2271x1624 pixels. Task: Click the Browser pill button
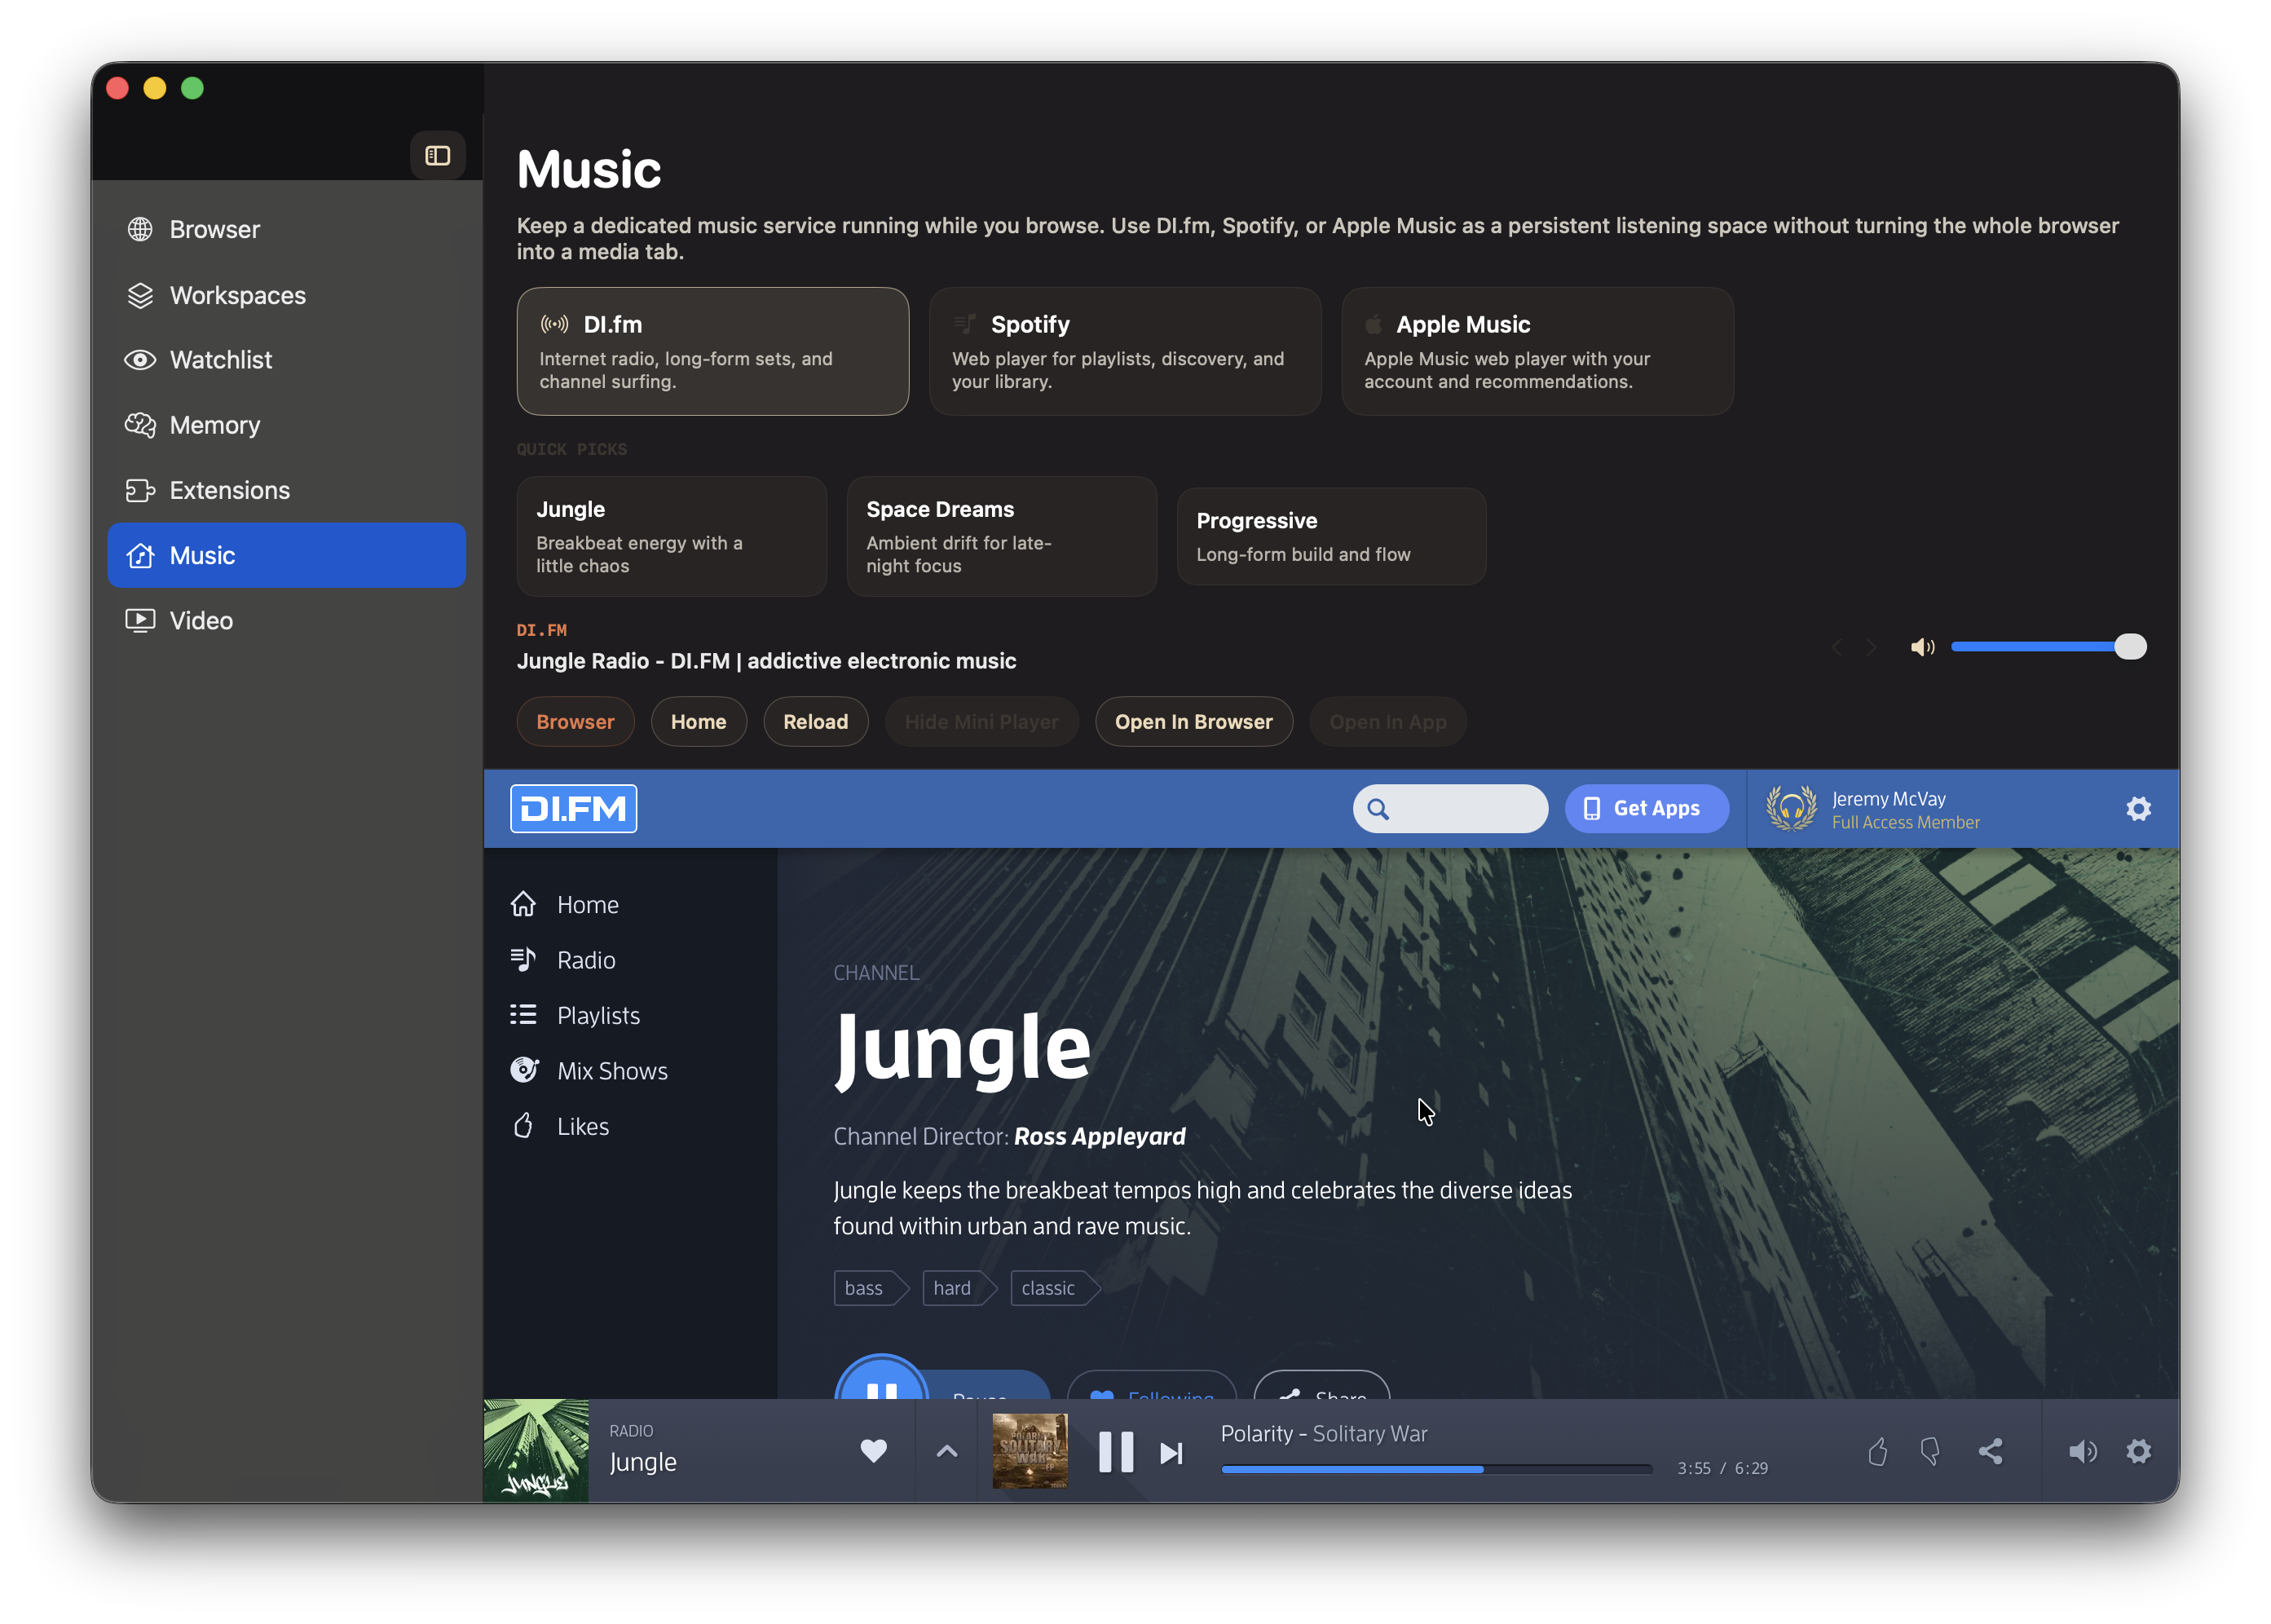click(x=575, y=722)
